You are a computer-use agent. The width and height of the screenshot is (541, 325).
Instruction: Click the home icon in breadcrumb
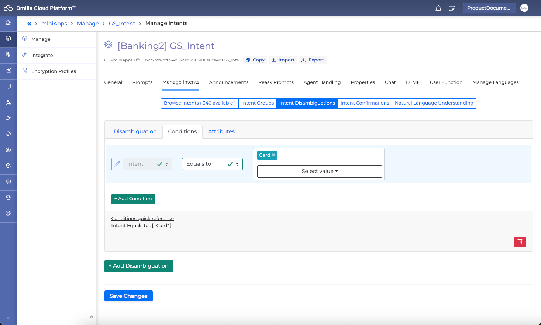click(29, 24)
